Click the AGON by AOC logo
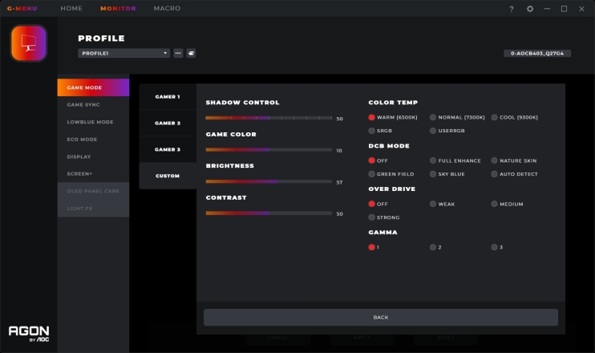Image resolution: width=595 pixels, height=353 pixels. coord(27,332)
